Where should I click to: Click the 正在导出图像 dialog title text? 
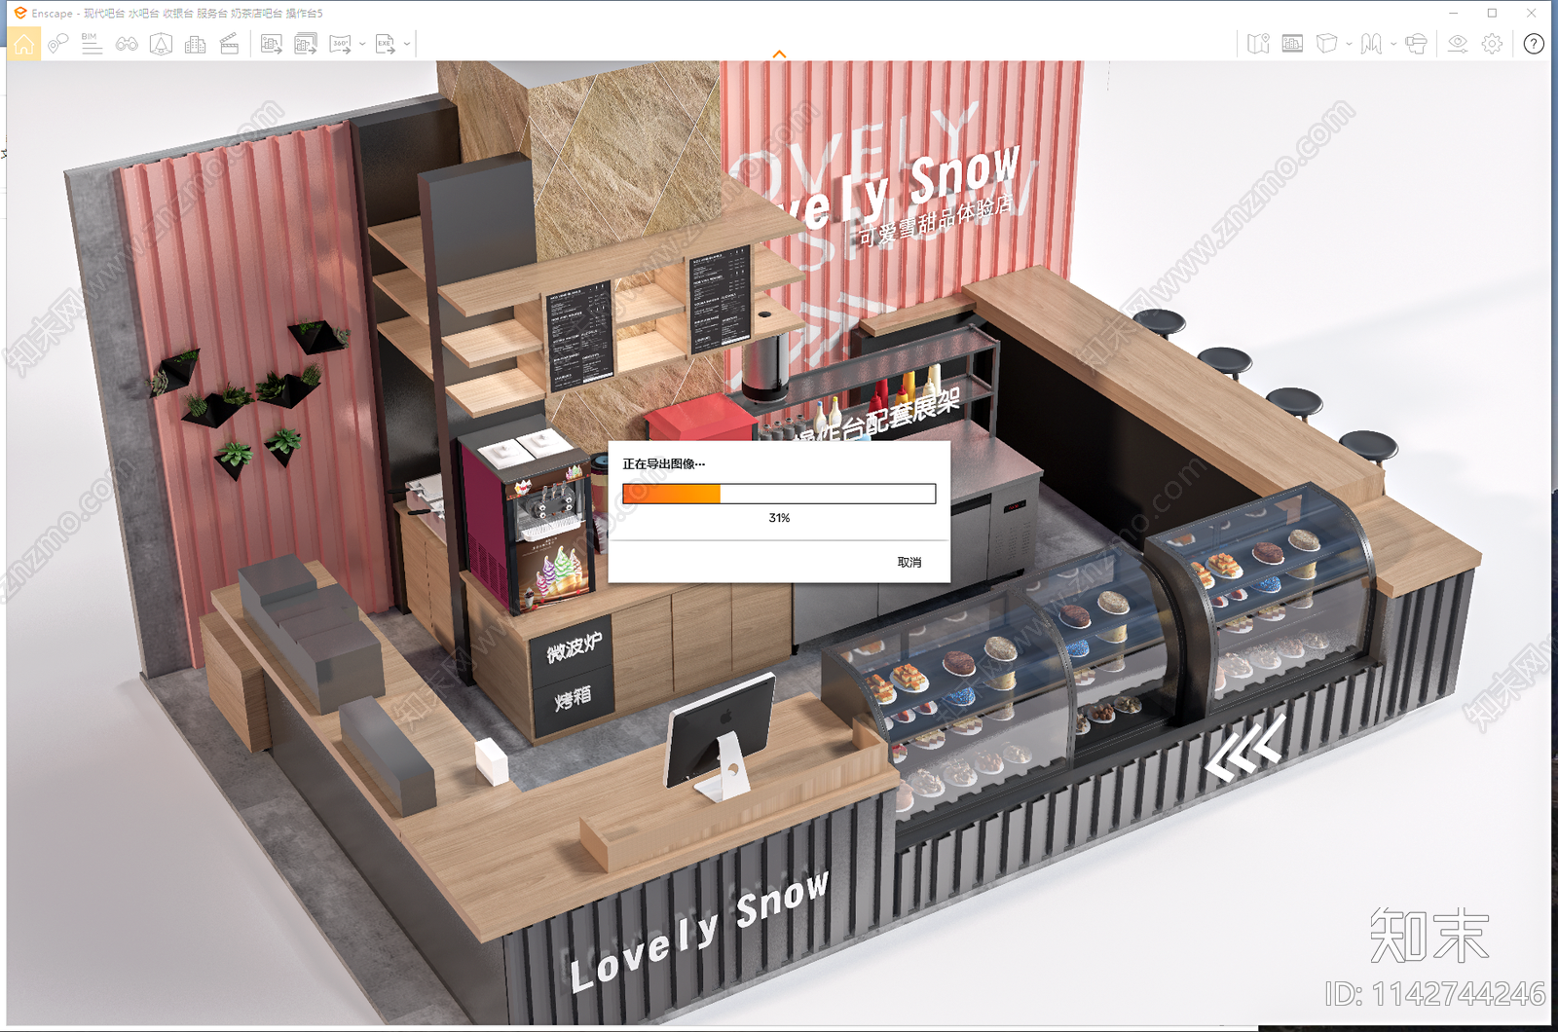point(663,464)
